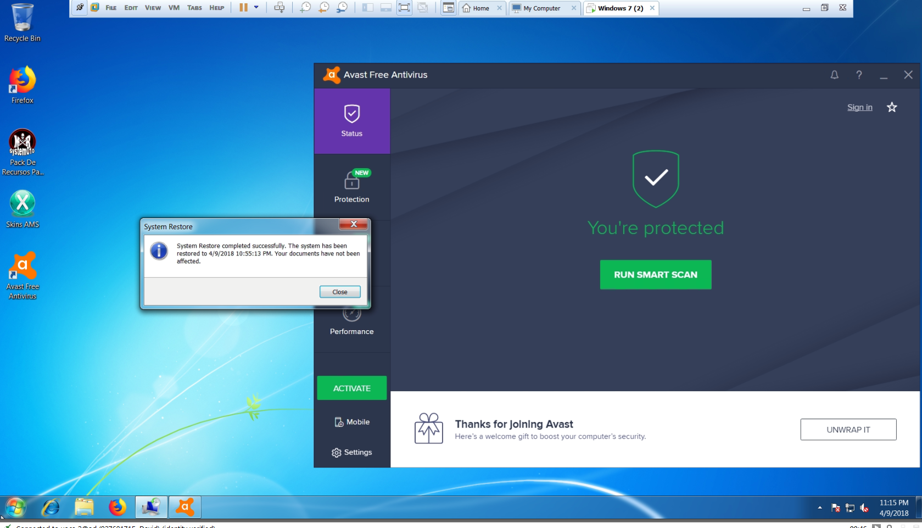Open Mobile option in Avast sidebar
The image size is (922, 528).
[x=352, y=422]
